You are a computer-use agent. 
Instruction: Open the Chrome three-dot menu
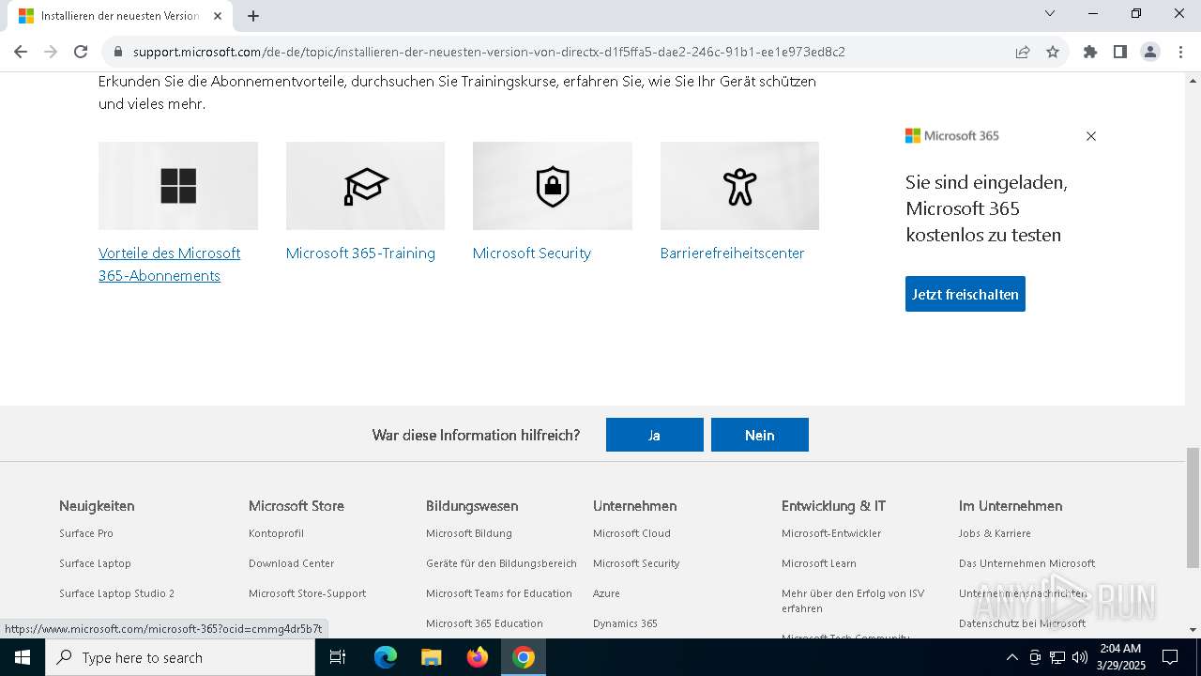[x=1180, y=52]
